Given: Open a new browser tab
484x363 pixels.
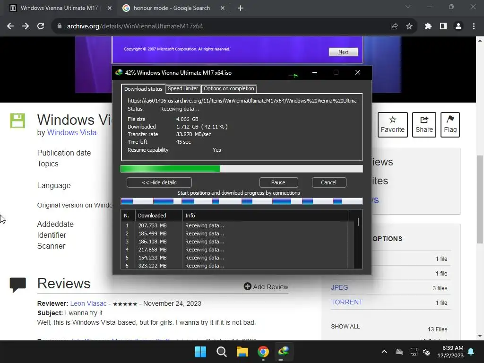Looking at the screenshot, I should click(241, 8).
